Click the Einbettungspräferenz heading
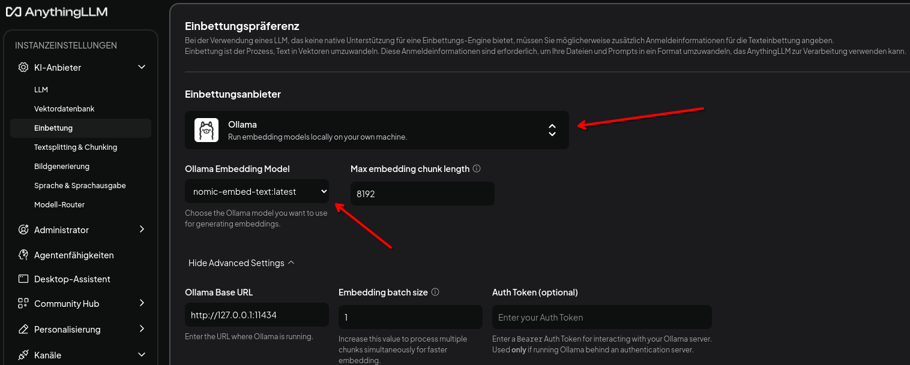 pyautogui.click(x=242, y=26)
